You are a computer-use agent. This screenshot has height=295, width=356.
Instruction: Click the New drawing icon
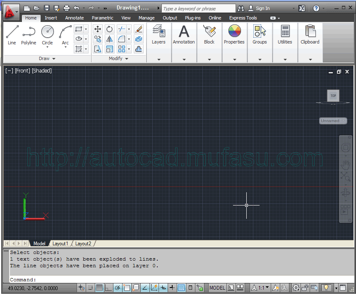[27, 8]
